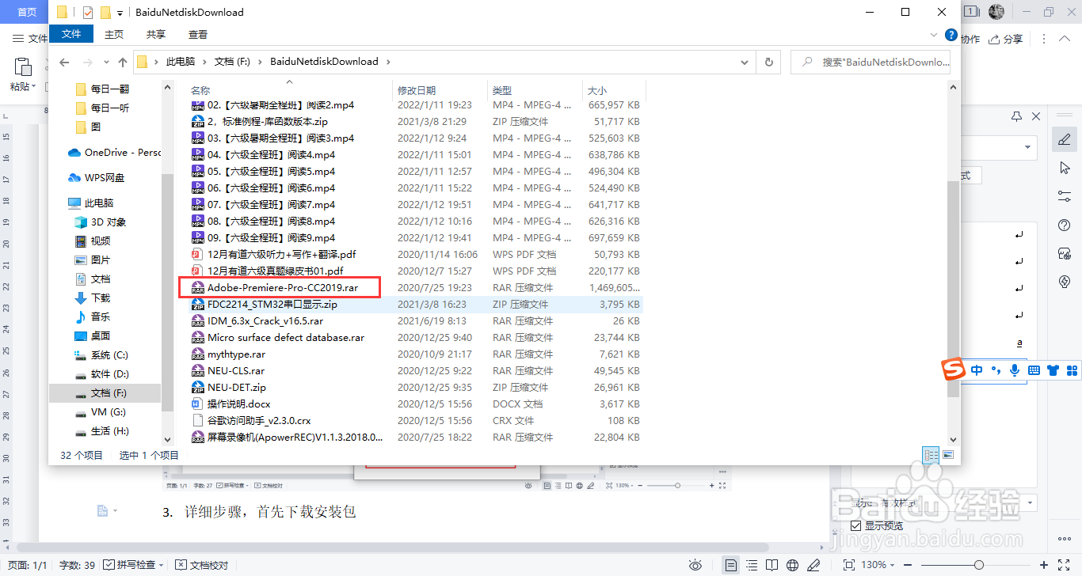The image size is (1082, 576).
Task: Open recent locations dropdown beside Forward
Action: (x=106, y=62)
